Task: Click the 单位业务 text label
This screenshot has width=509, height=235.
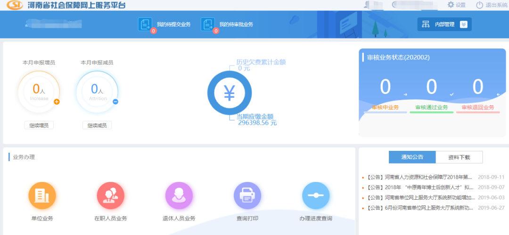Action: [x=42, y=219]
